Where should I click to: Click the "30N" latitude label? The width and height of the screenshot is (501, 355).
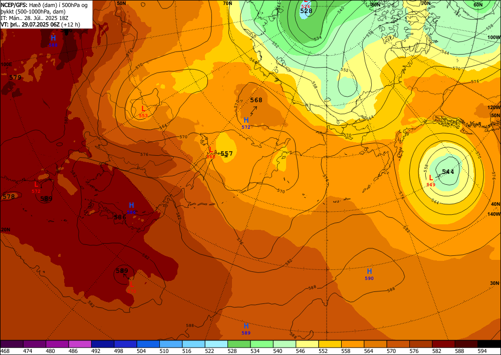click(495, 283)
